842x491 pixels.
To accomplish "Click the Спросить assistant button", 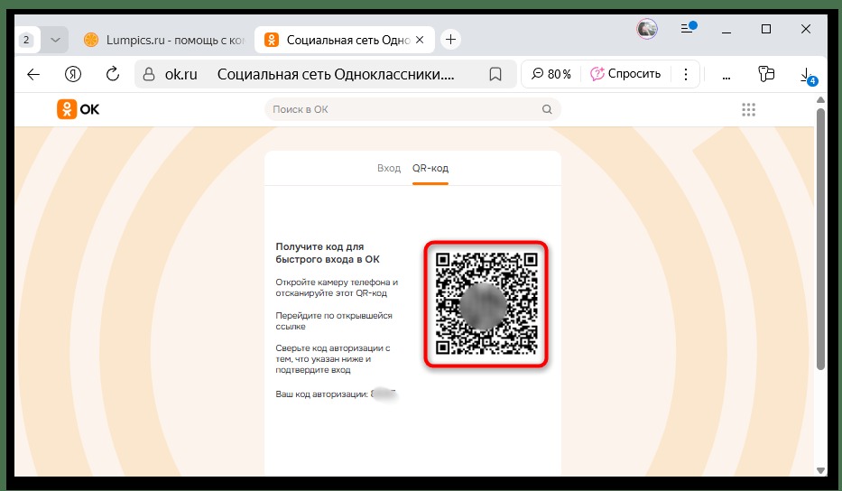I will pos(625,74).
